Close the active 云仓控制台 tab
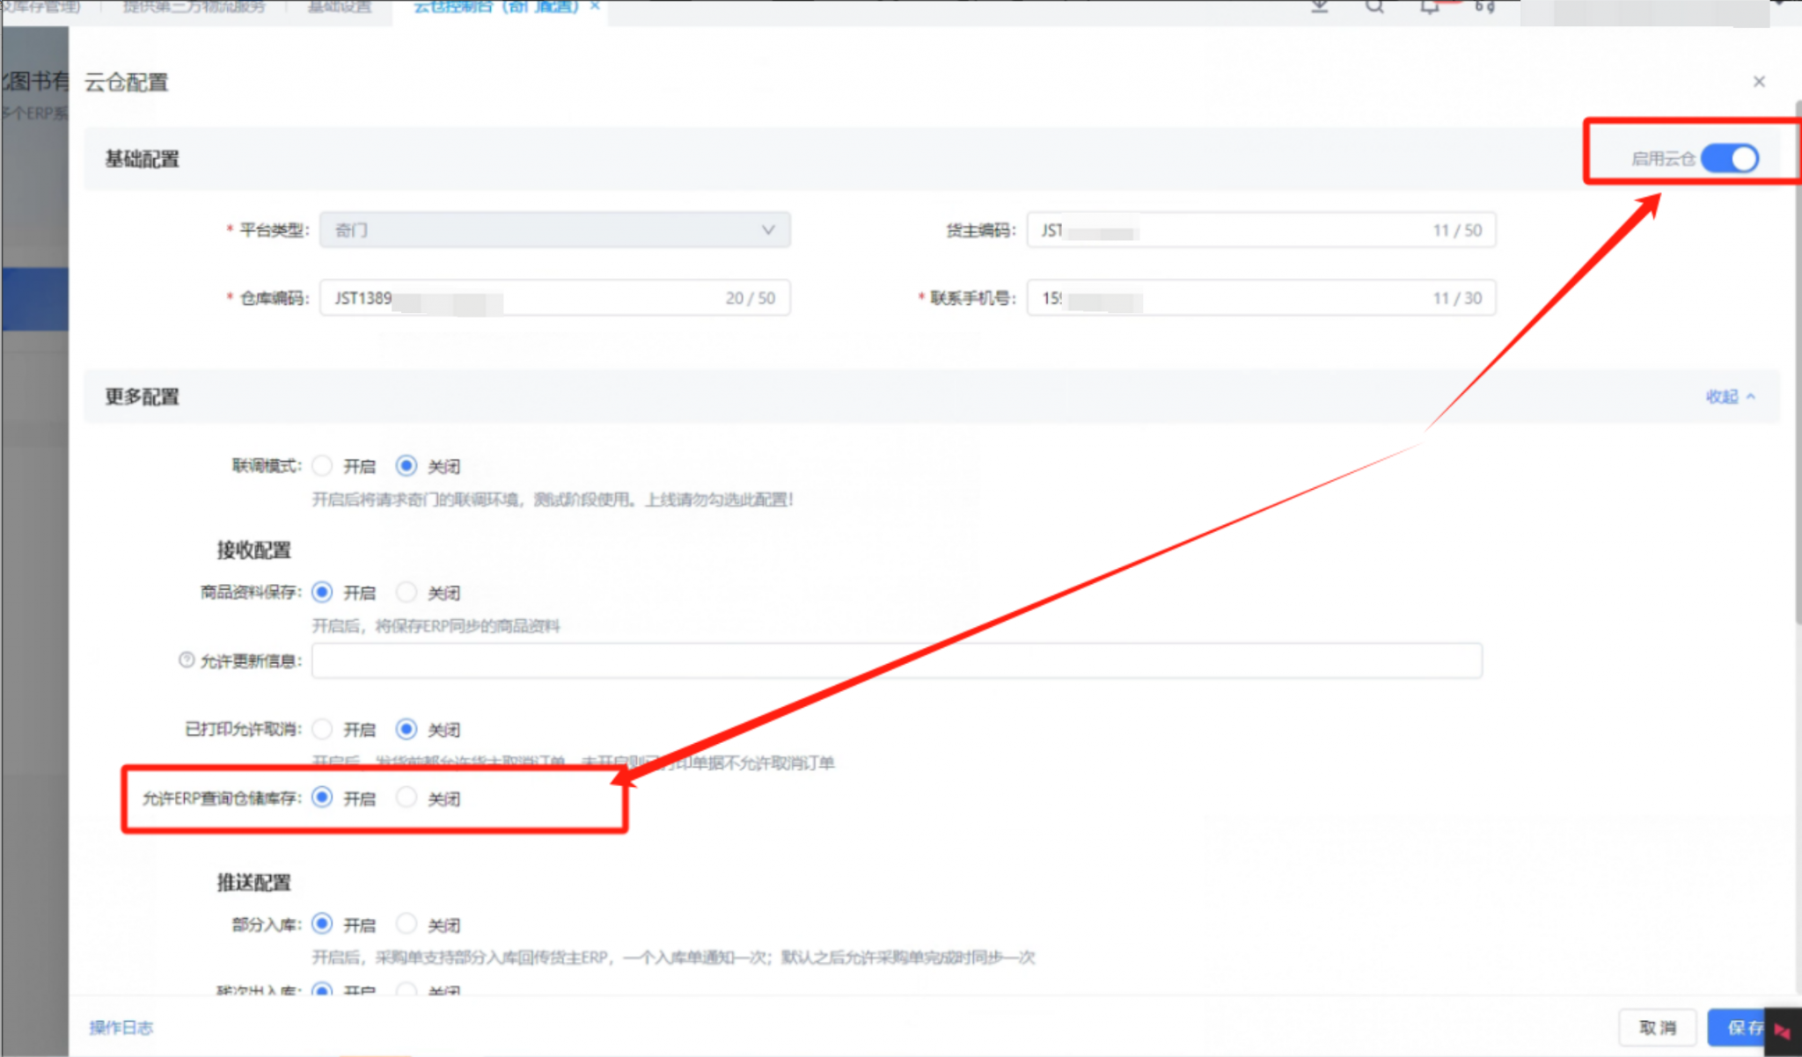 click(595, 6)
